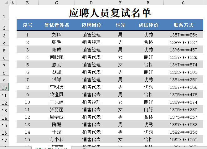Viewport: 207px width, 149px height.
Task: Click phone number cell 1368****201
Action: point(183,72)
